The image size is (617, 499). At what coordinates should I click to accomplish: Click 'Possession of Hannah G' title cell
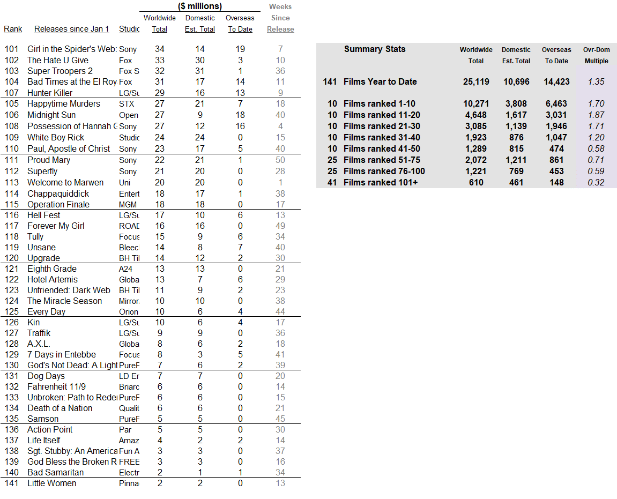pyautogui.click(x=72, y=126)
